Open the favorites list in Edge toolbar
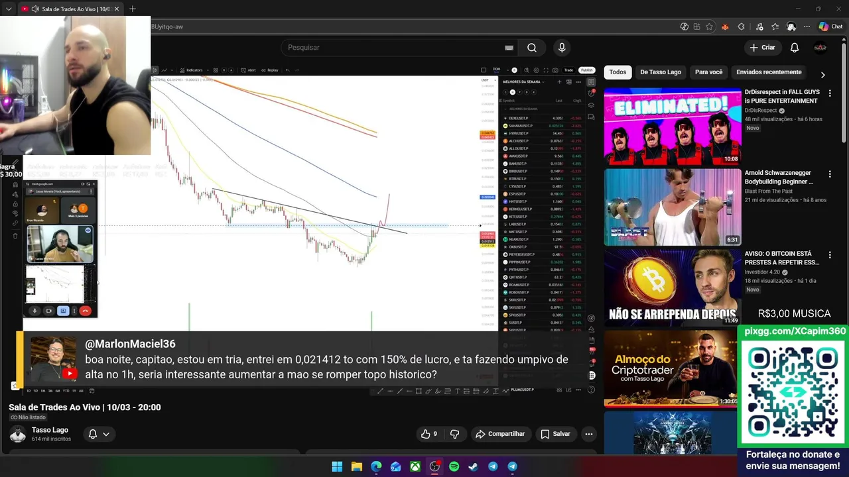 [x=775, y=26]
